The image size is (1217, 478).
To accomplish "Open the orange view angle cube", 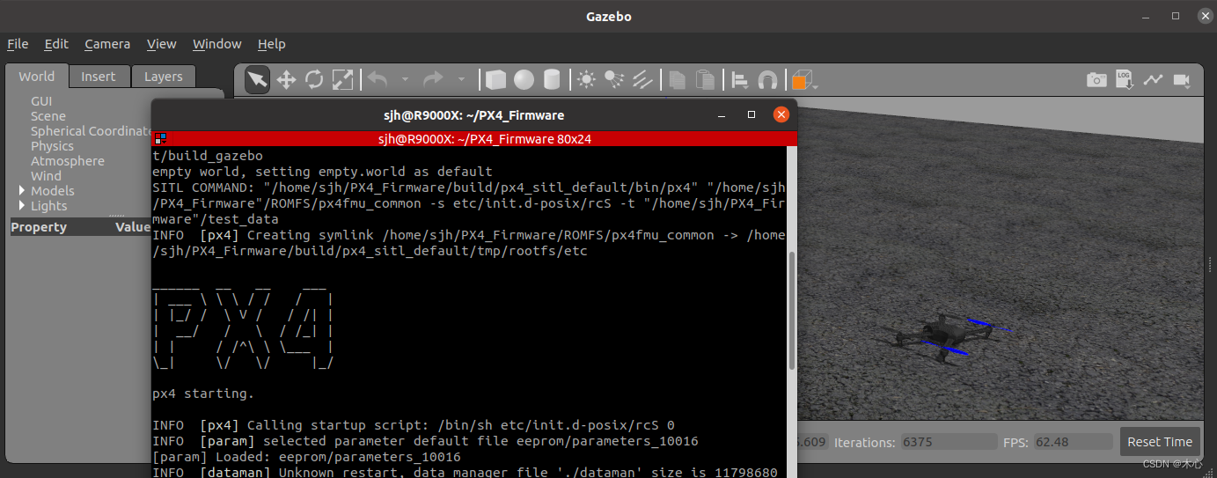I will 803,80.
